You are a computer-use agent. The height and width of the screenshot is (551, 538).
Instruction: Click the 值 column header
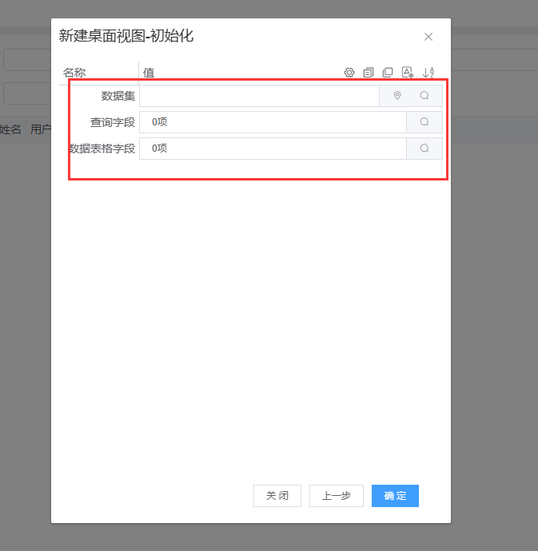[x=149, y=73]
